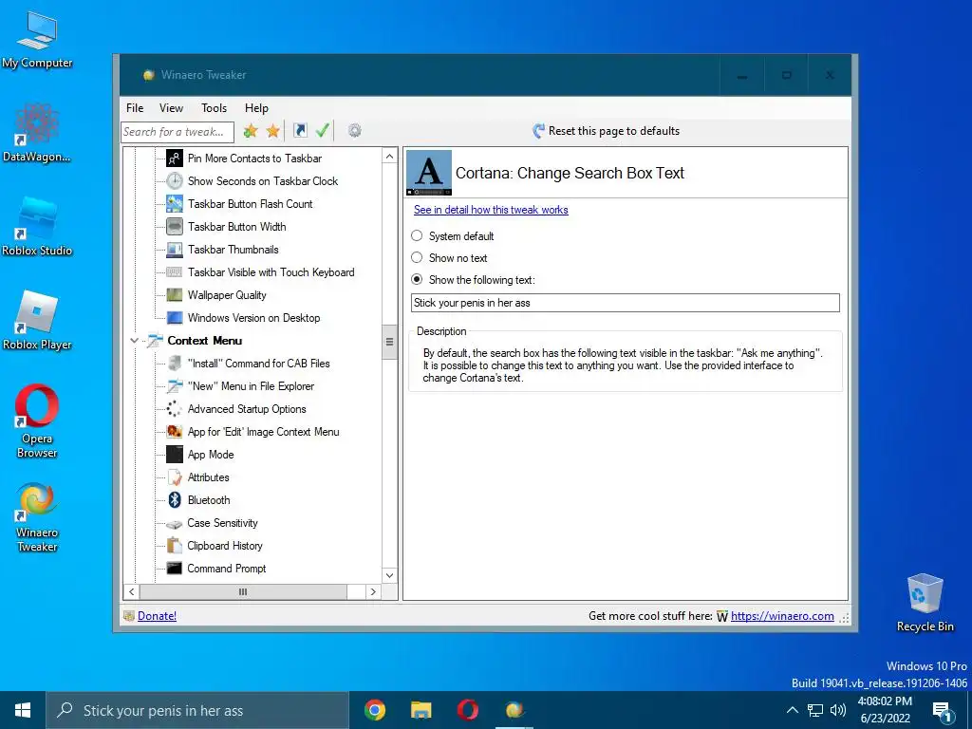This screenshot has height=729, width=972.
Task: Click the Pin More Contacts to Taskbar icon
Action: point(175,159)
